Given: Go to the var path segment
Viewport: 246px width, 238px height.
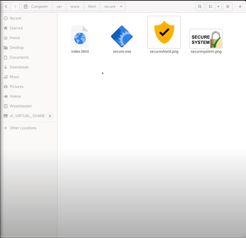Looking at the screenshot, I should pyautogui.click(x=59, y=7).
